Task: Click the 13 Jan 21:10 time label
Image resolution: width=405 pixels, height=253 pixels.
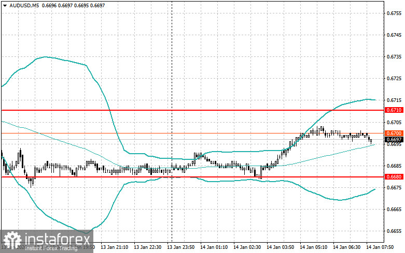Action: coord(115,247)
